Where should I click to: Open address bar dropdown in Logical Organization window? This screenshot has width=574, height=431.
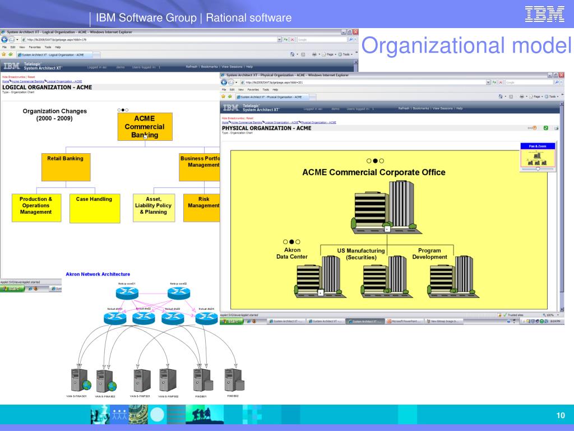click(280, 40)
